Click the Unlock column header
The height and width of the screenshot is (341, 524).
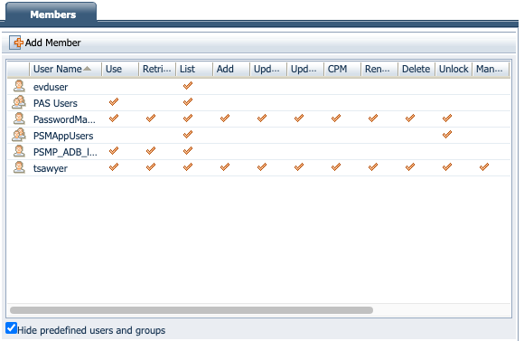tap(454, 69)
